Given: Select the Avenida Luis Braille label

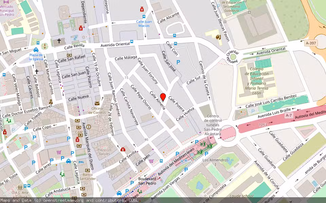Looking at the screenshot, I should (x=274, y=113).
